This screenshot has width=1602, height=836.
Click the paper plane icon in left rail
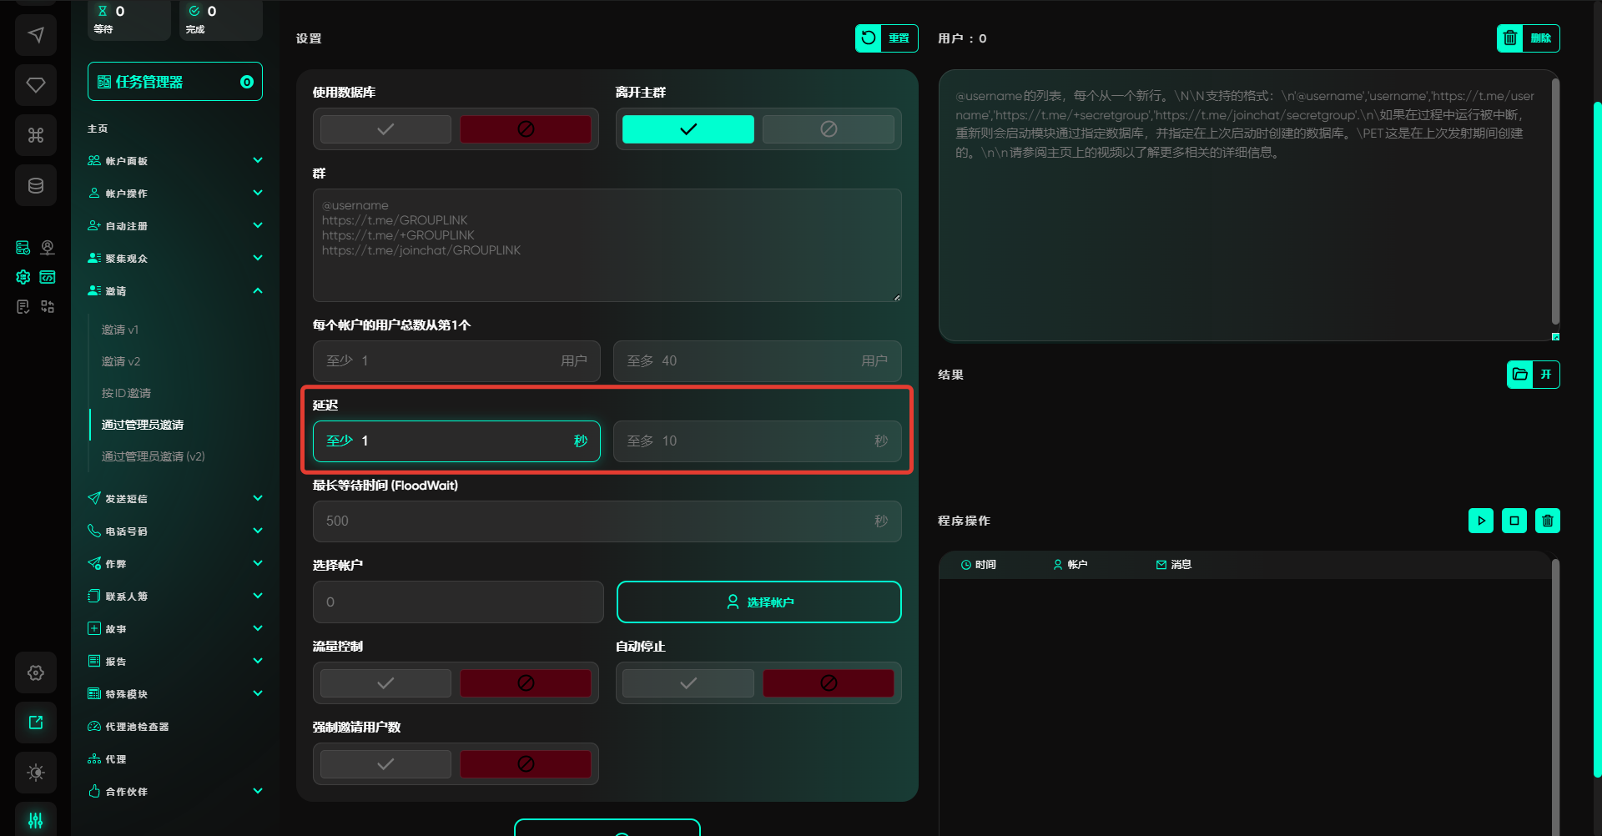(x=36, y=35)
